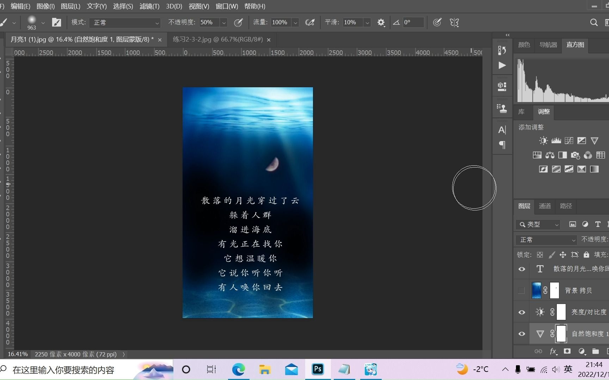This screenshot has width=609, height=380.
Task: Click the search magnifier in options bar
Action: (x=594, y=23)
